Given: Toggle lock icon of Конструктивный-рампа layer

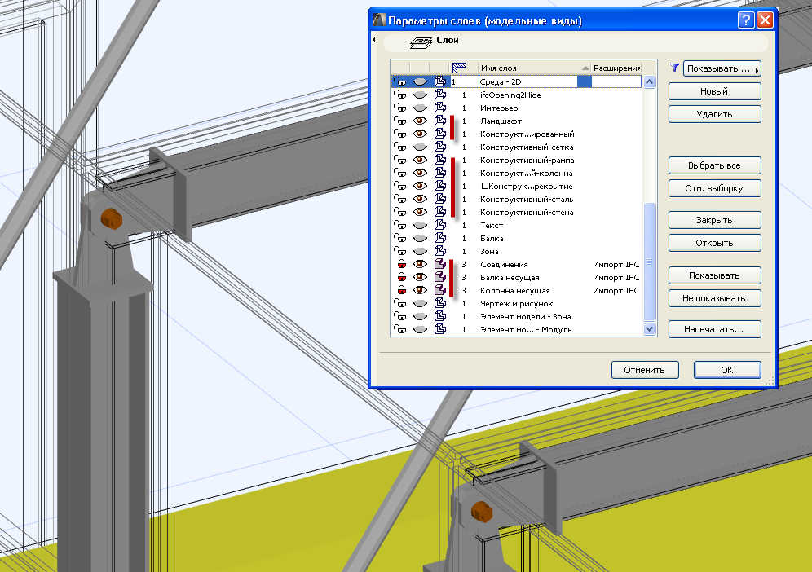Looking at the screenshot, I should [399, 160].
